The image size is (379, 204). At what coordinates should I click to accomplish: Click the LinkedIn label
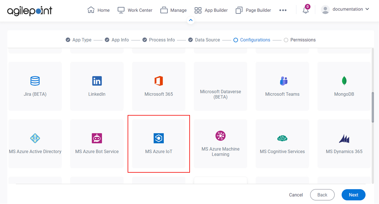(x=97, y=94)
